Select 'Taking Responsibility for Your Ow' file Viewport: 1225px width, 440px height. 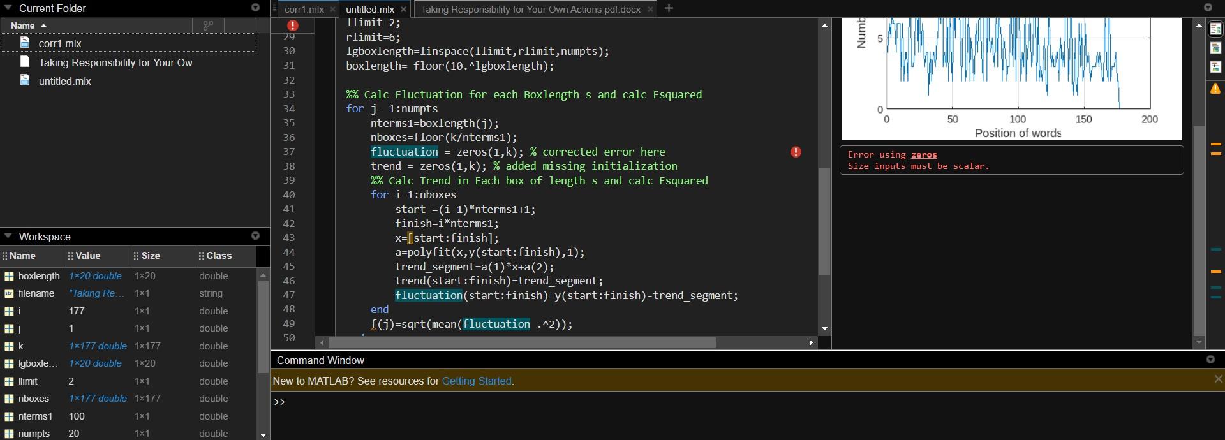pyautogui.click(x=115, y=62)
